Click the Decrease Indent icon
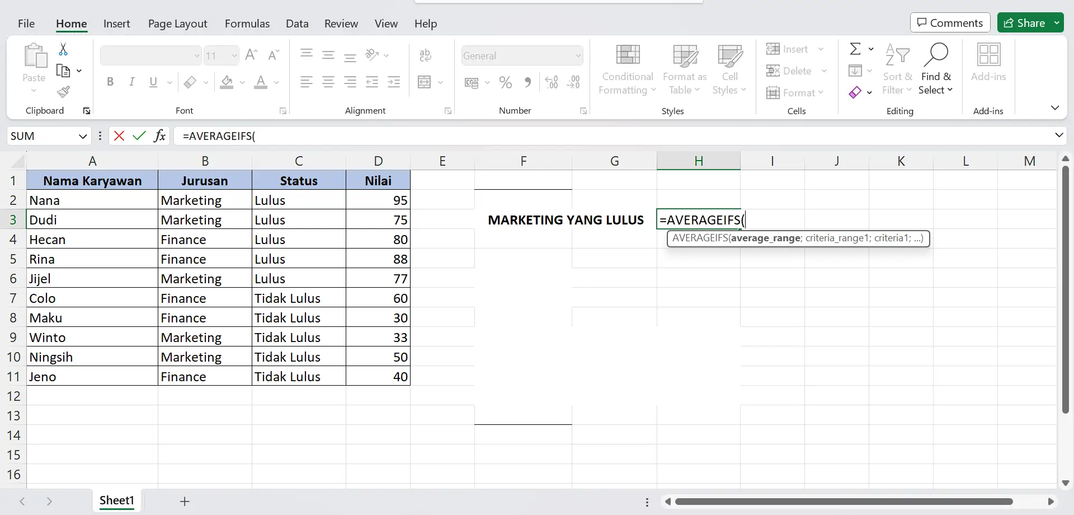 372,82
